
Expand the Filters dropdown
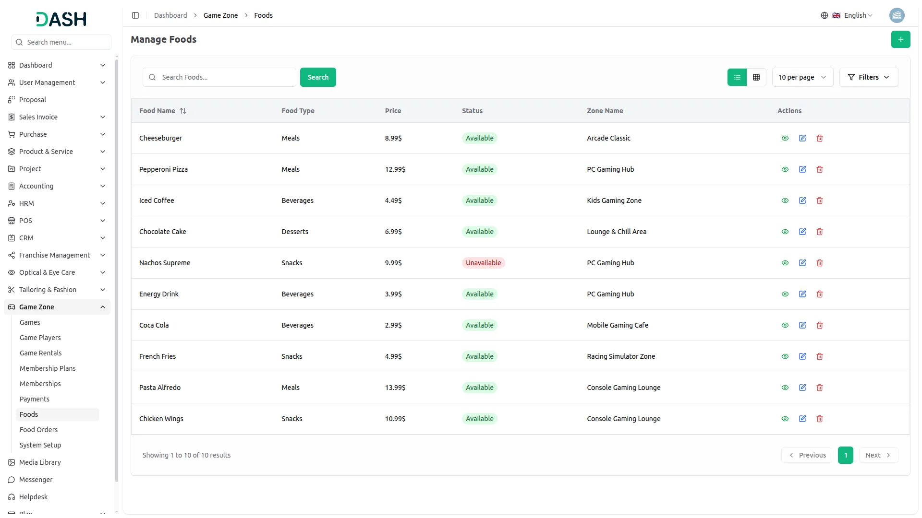coord(868,77)
